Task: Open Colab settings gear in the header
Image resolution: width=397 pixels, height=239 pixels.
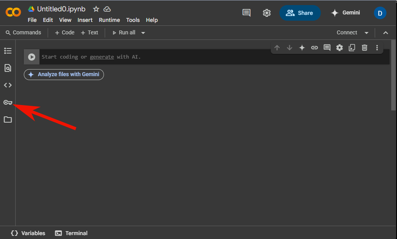Action: click(266, 13)
